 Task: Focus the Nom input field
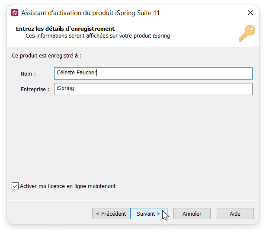173,73
